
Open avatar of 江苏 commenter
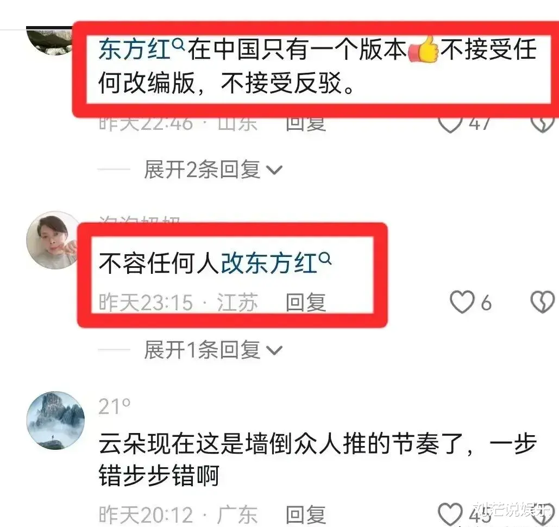click(52, 240)
